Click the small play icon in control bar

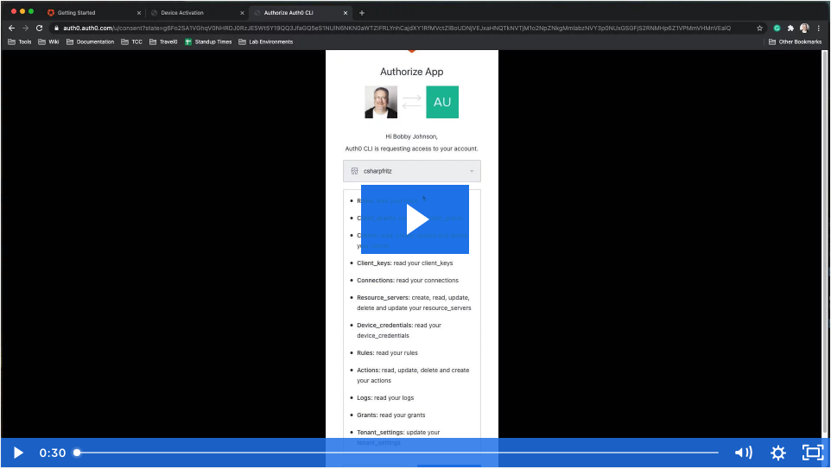18,453
